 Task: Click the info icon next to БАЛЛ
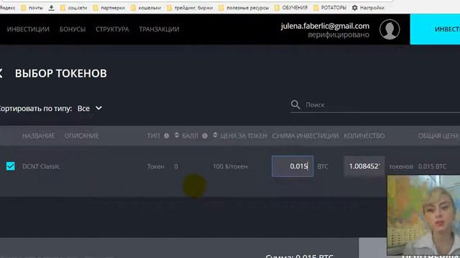(x=205, y=135)
